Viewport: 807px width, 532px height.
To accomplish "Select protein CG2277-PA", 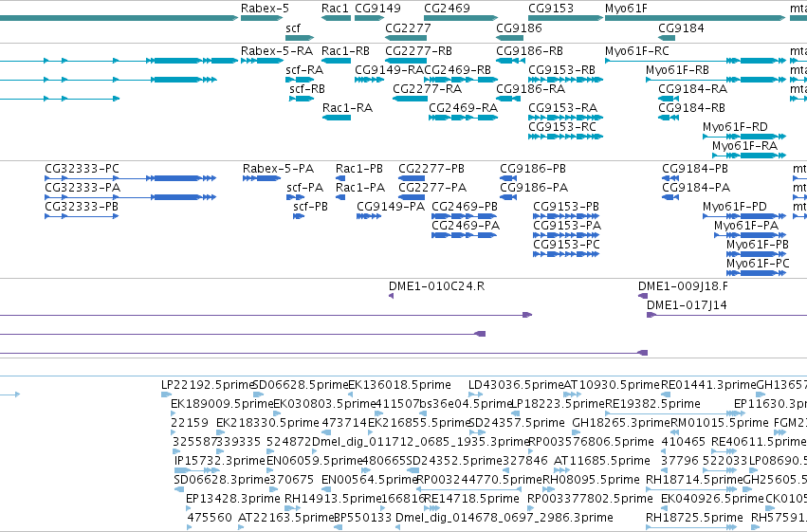I will pyautogui.click(x=432, y=188).
